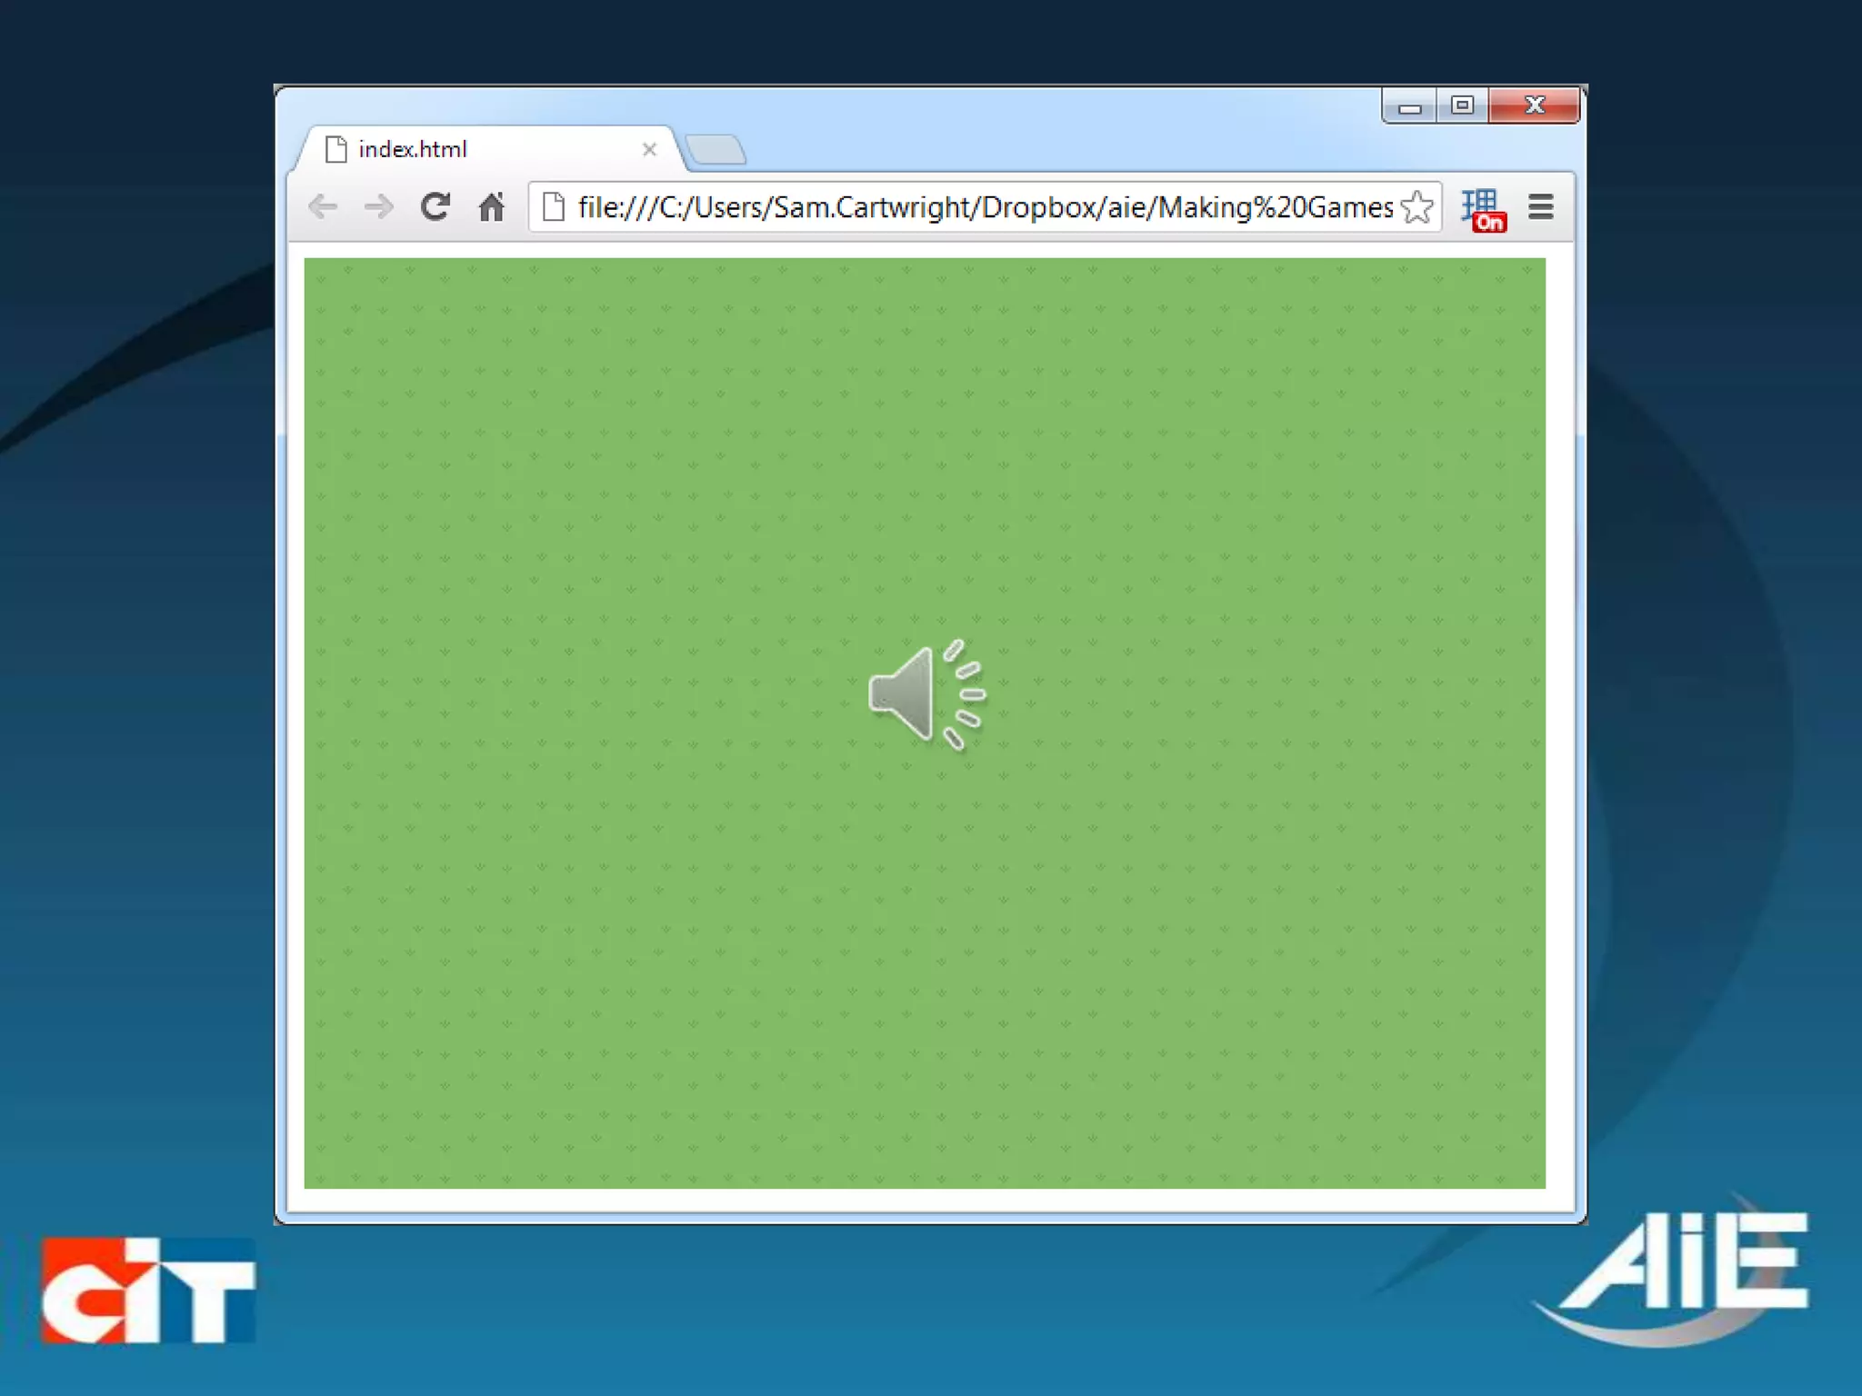Click the file icon in address bar
Image resolution: width=1862 pixels, height=1396 pixels.
[x=553, y=207]
